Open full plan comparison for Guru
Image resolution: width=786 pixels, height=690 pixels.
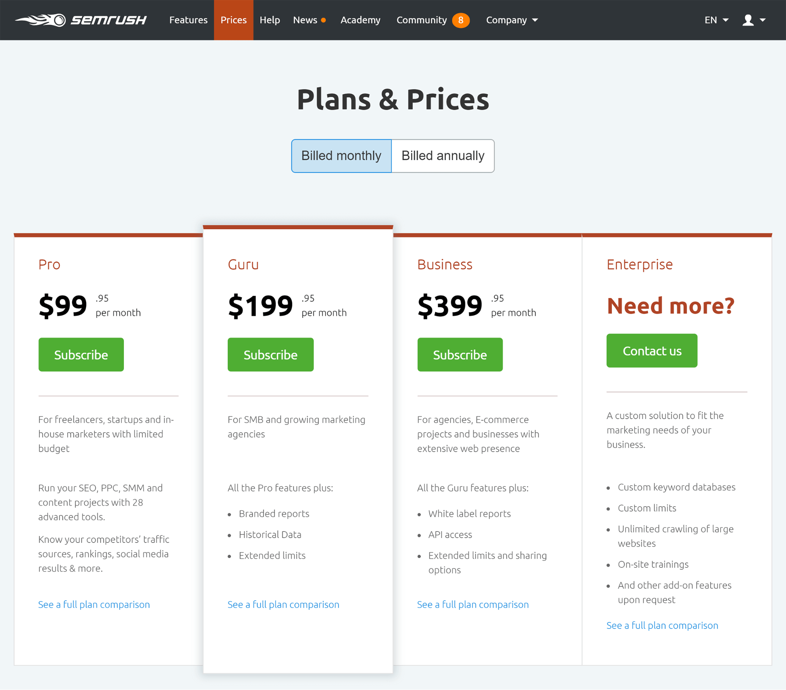(283, 603)
